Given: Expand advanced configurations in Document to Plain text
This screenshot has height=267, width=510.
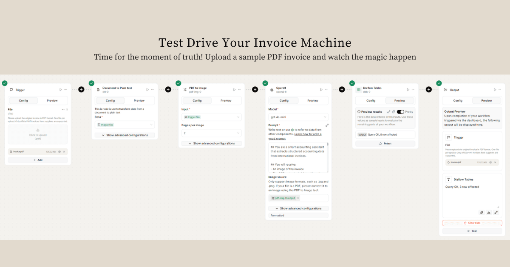Looking at the screenshot, I should point(125,135).
